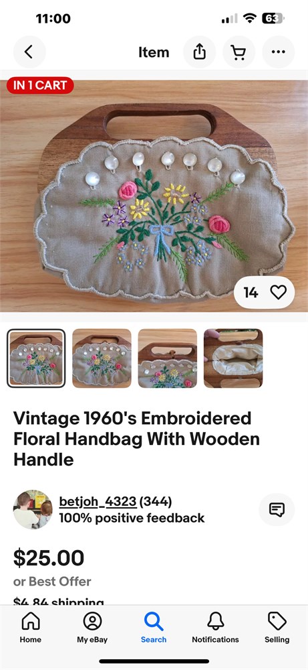
Task: Open the three-dot more options menu
Action: (x=278, y=52)
